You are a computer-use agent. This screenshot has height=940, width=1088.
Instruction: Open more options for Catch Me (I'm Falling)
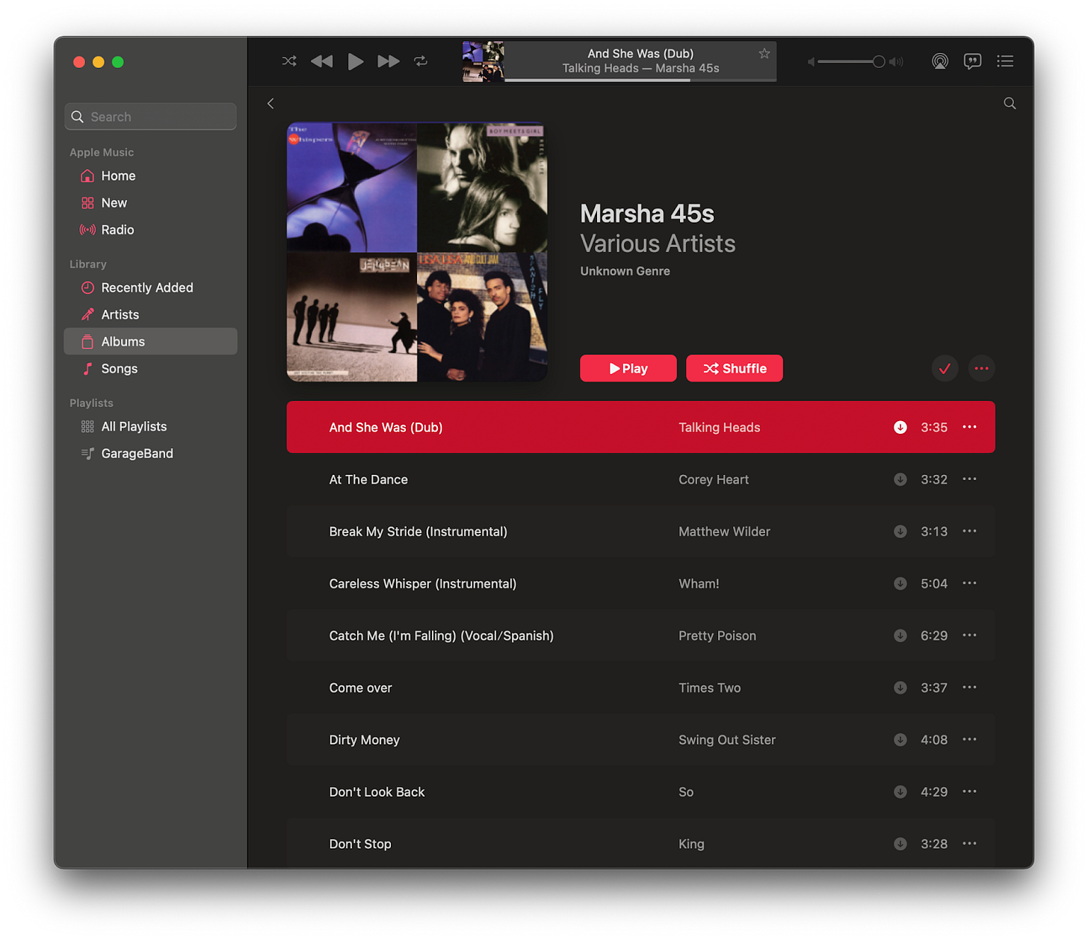pos(969,635)
